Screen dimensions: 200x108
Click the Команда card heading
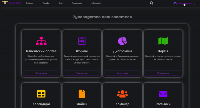tap(122, 104)
